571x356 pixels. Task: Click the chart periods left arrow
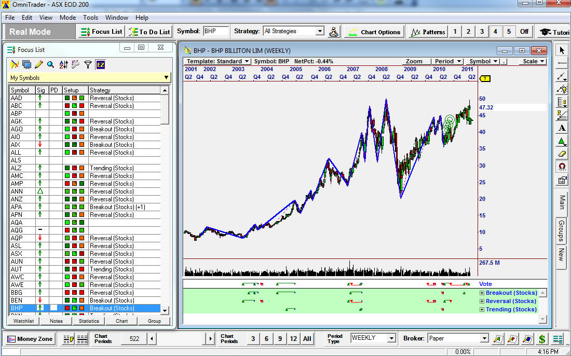click(x=152, y=339)
